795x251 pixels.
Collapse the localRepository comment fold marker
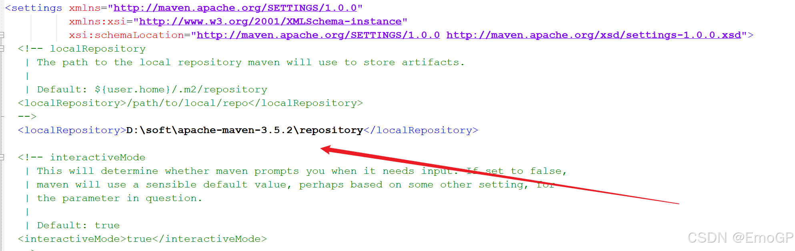(2, 49)
